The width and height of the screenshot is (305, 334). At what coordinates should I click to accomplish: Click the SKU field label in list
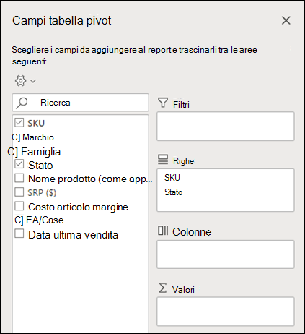[36, 123]
